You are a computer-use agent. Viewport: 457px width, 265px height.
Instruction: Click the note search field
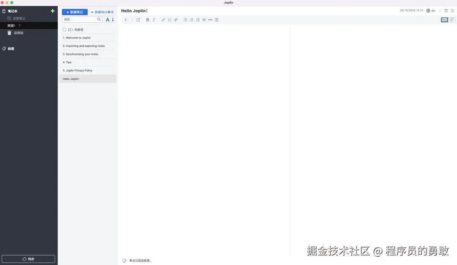click(80, 19)
